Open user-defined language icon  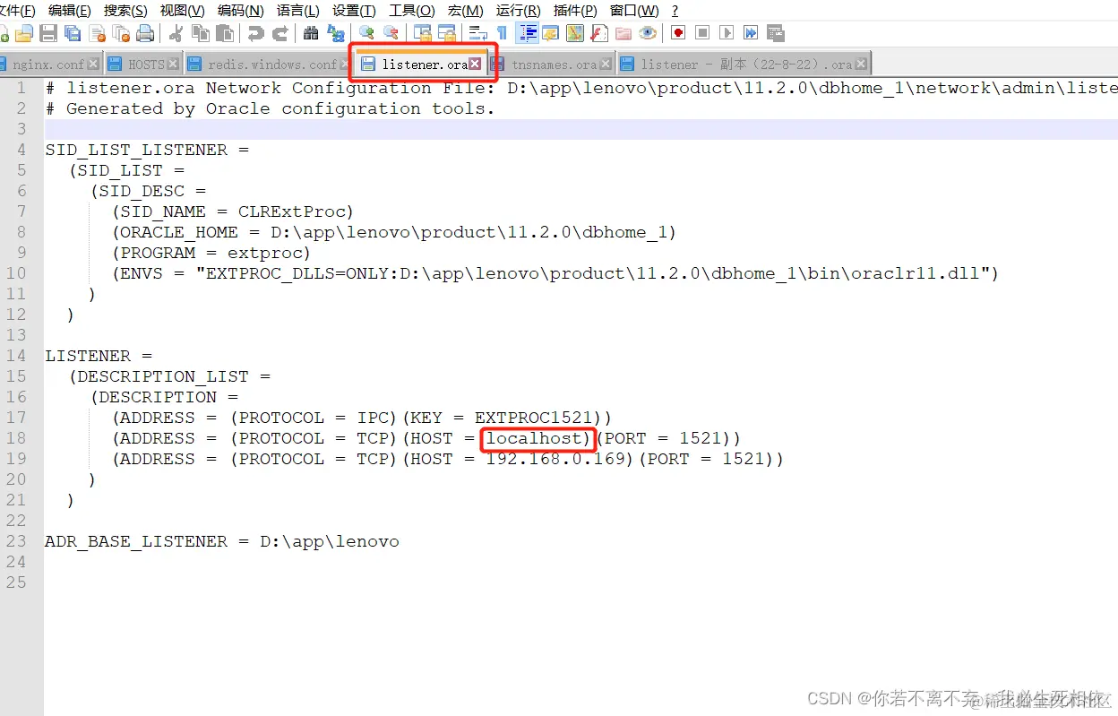point(550,33)
